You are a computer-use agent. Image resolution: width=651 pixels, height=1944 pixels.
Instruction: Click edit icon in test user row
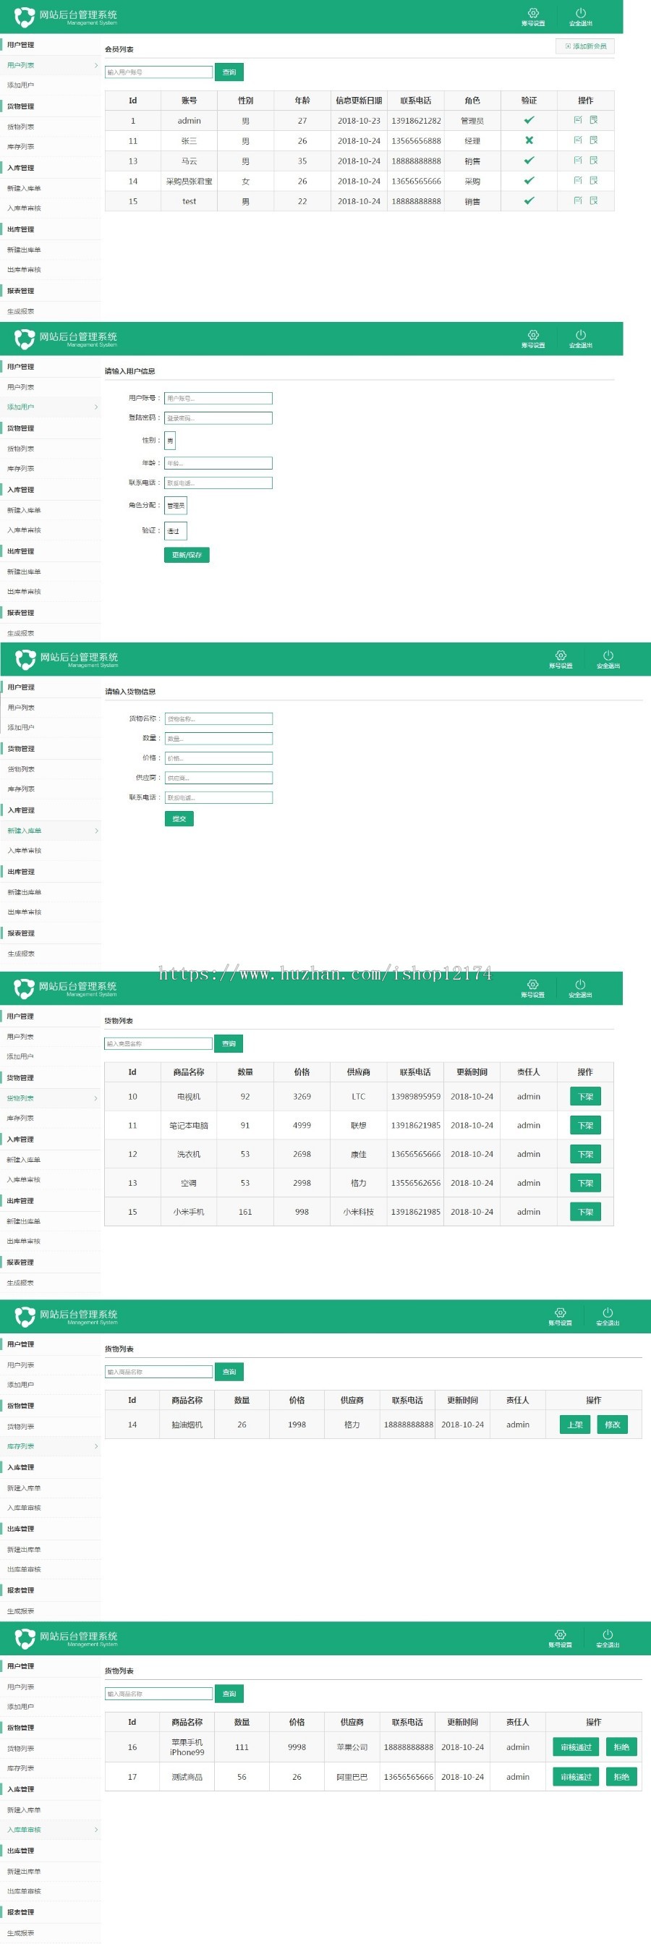click(578, 200)
